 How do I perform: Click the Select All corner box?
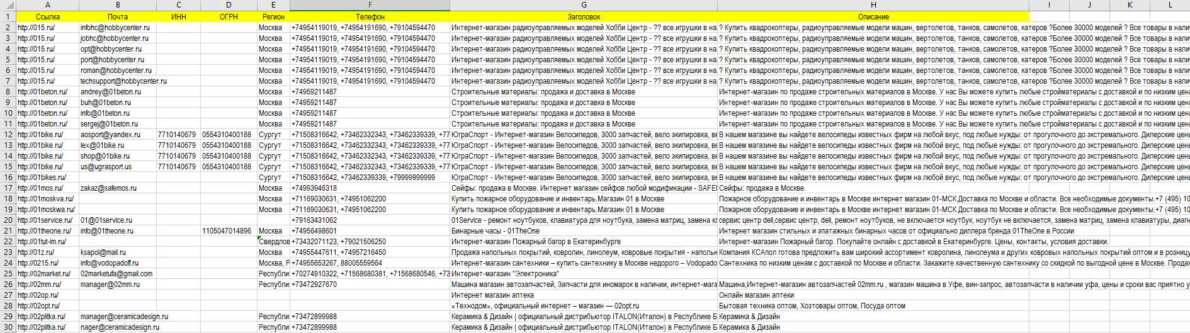(8, 5)
